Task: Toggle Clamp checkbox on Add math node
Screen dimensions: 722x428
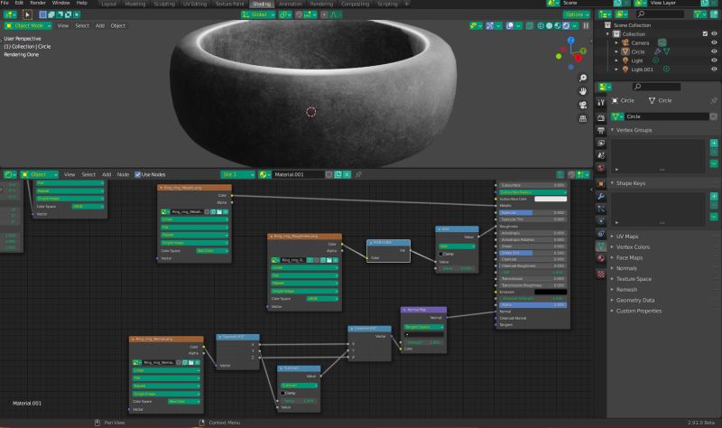Action: pyautogui.click(x=441, y=254)
